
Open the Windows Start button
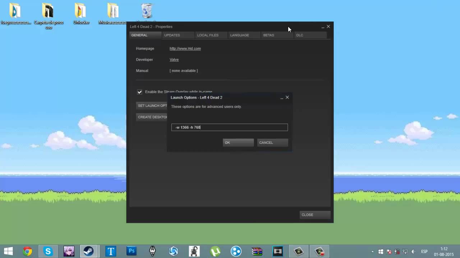coord(8,251)
